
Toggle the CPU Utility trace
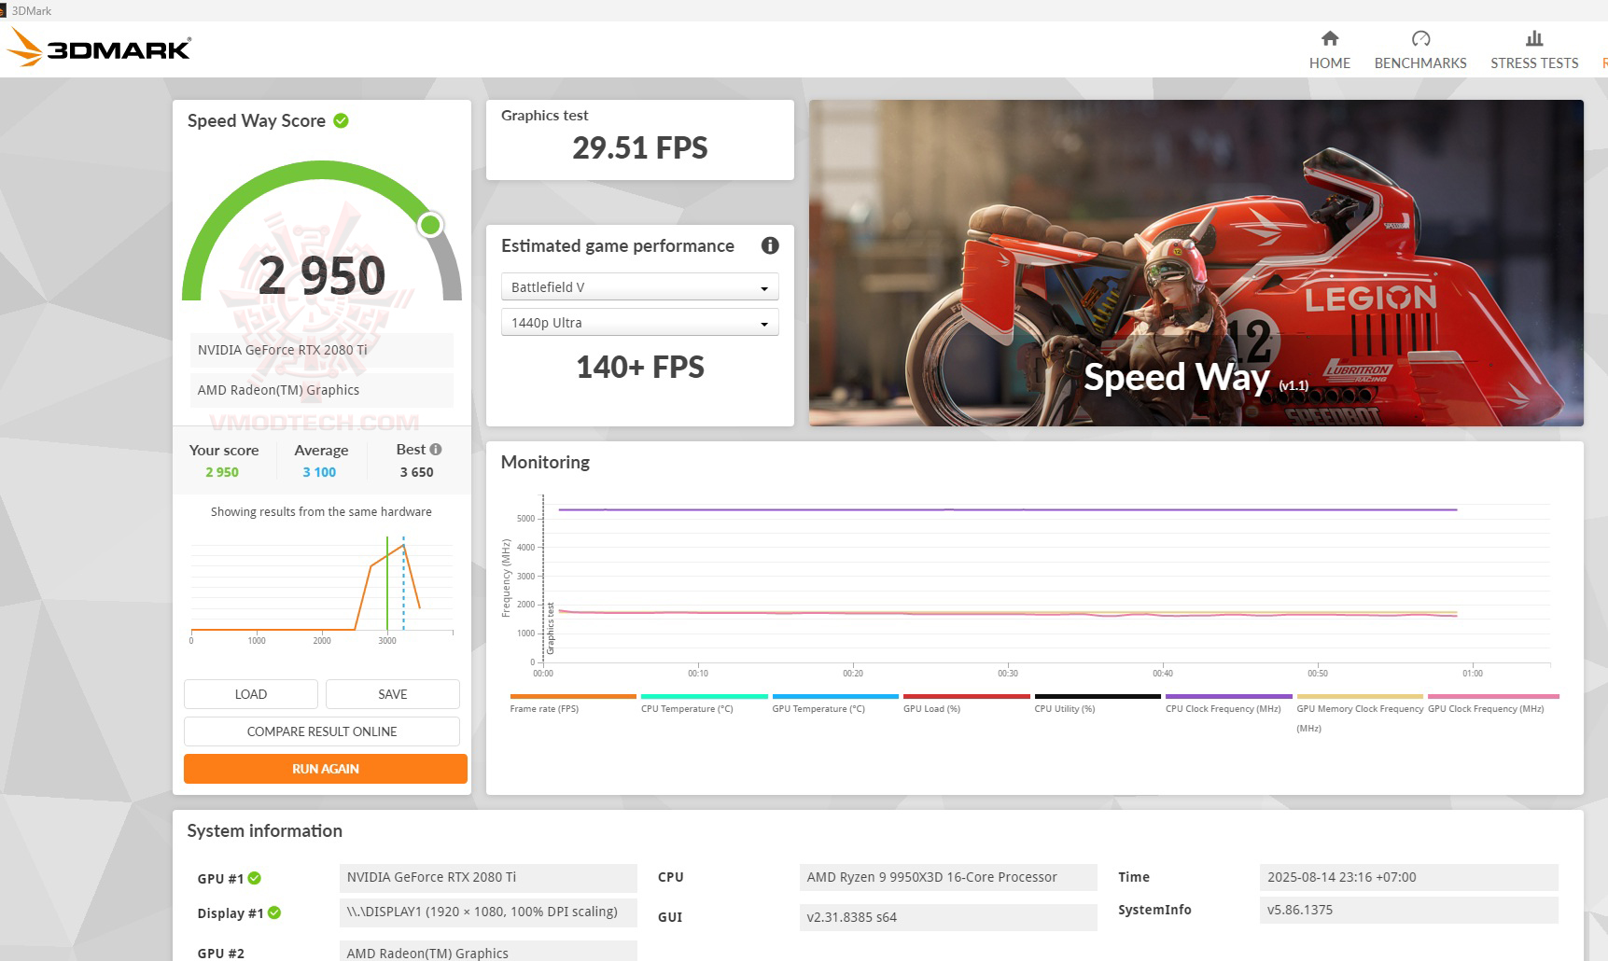click(1096, 695)
